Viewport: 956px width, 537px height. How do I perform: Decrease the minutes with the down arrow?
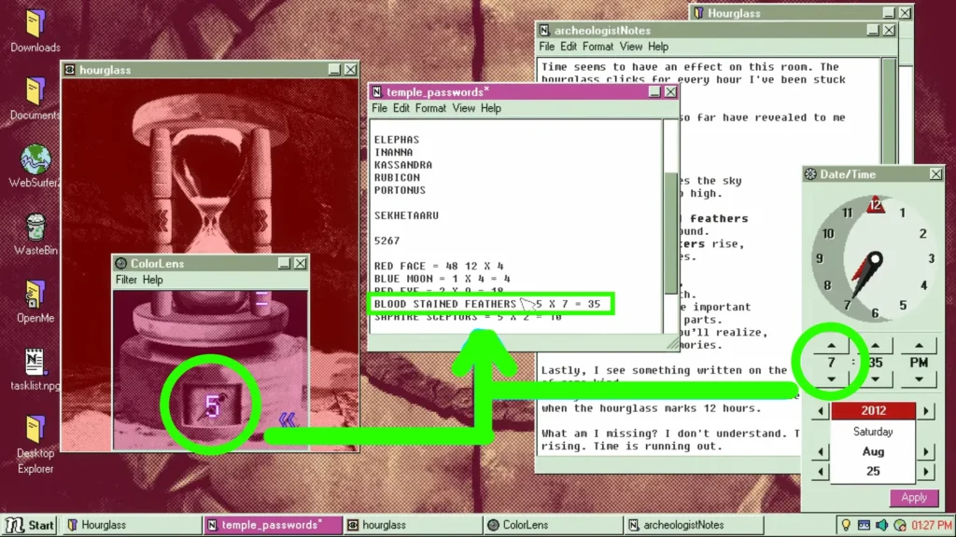875,379
